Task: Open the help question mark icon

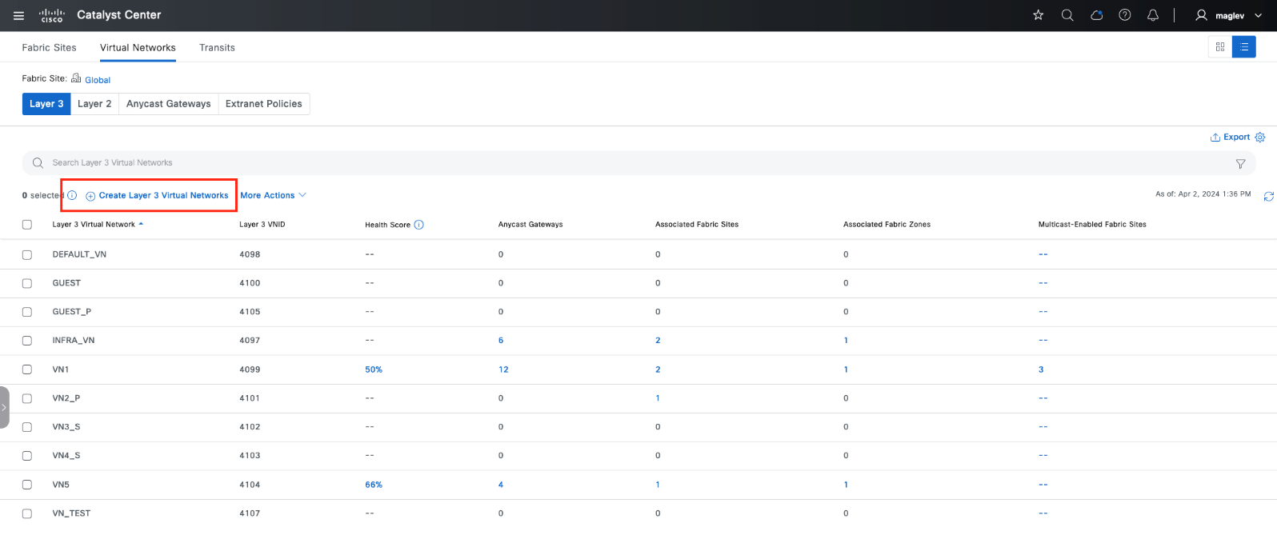Action: click(x=1124, y=15)
